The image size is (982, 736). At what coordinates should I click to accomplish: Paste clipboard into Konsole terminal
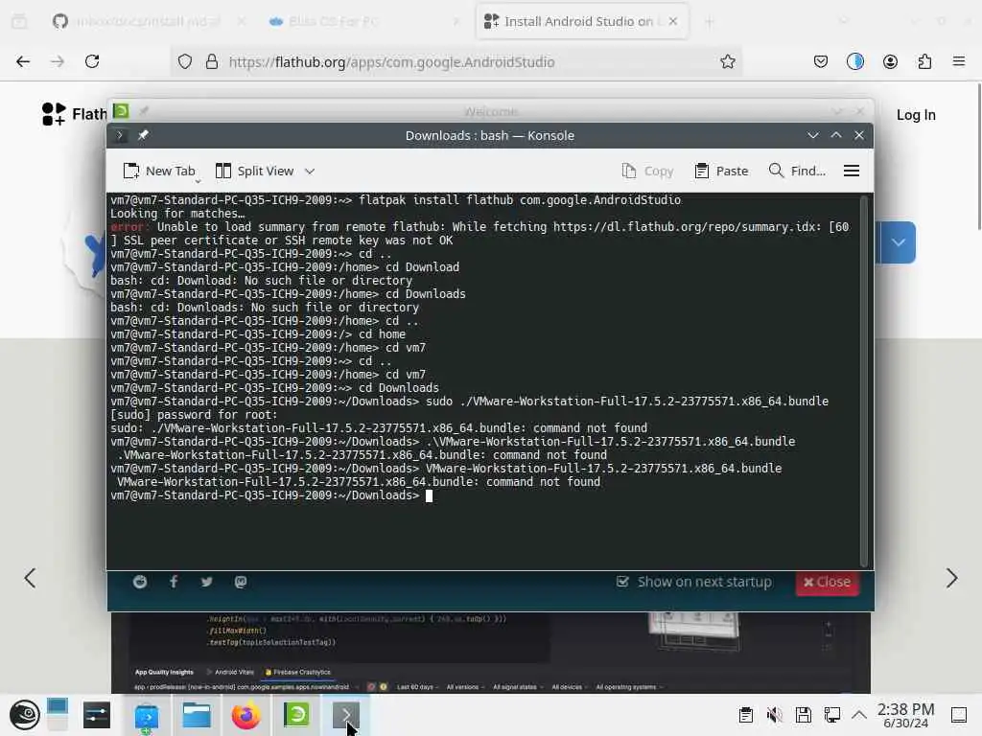click(x=721, y=171)
